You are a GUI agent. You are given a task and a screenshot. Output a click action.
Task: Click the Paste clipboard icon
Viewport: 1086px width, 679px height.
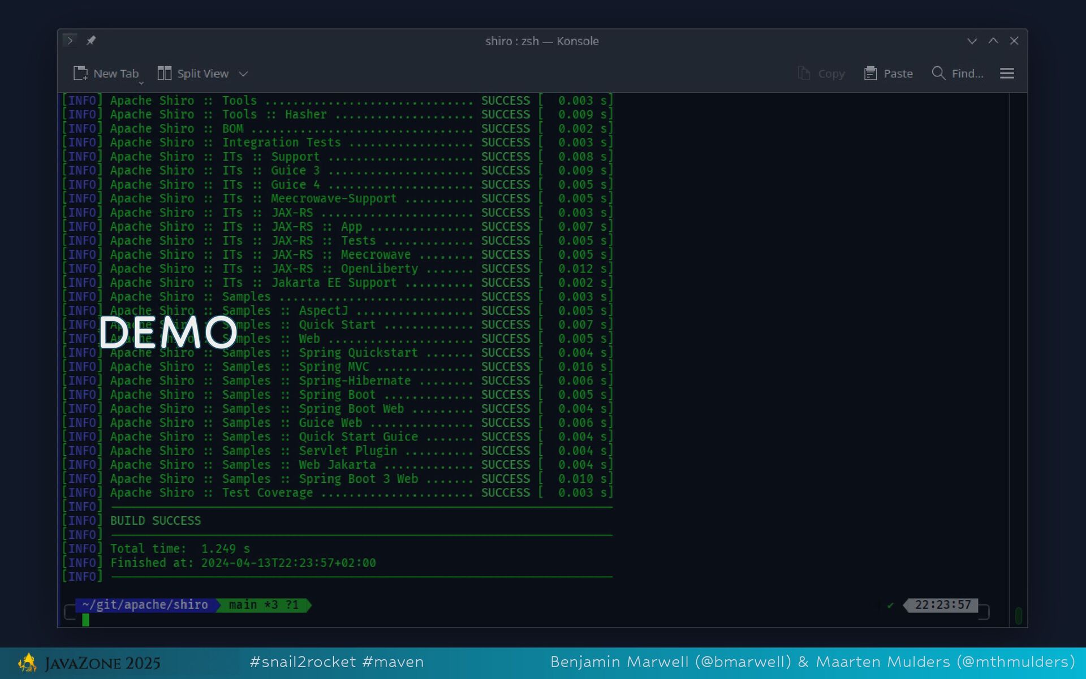coord(870,73)
